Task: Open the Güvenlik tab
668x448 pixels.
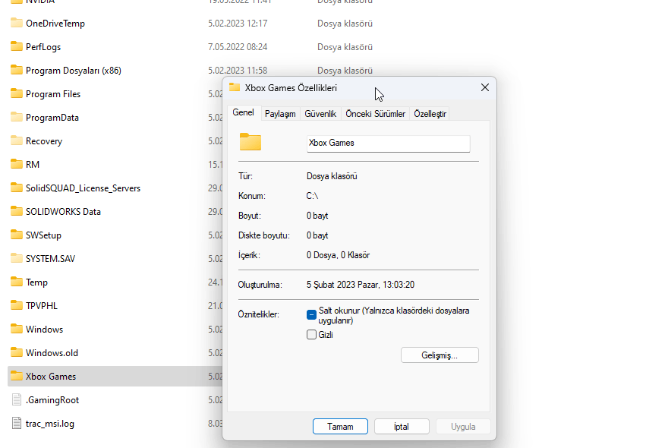Action: pos(320,114)
